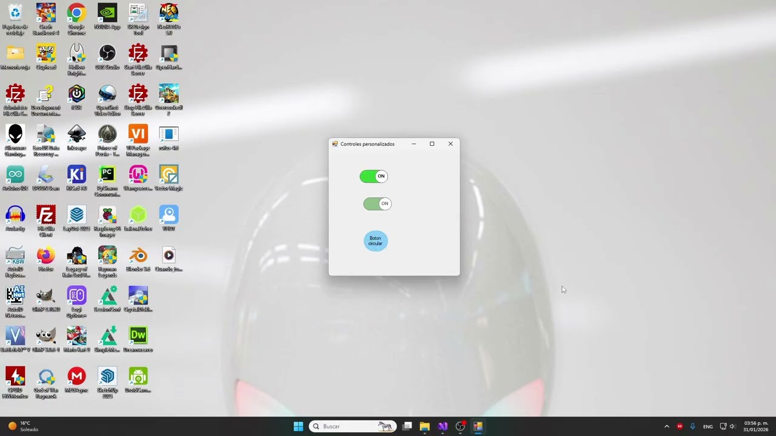This screenshot has height=436, width=776.
Task: Select the Dreamweaver desktop shortcut
Action: pyautogui.click(x=138, y=340)
